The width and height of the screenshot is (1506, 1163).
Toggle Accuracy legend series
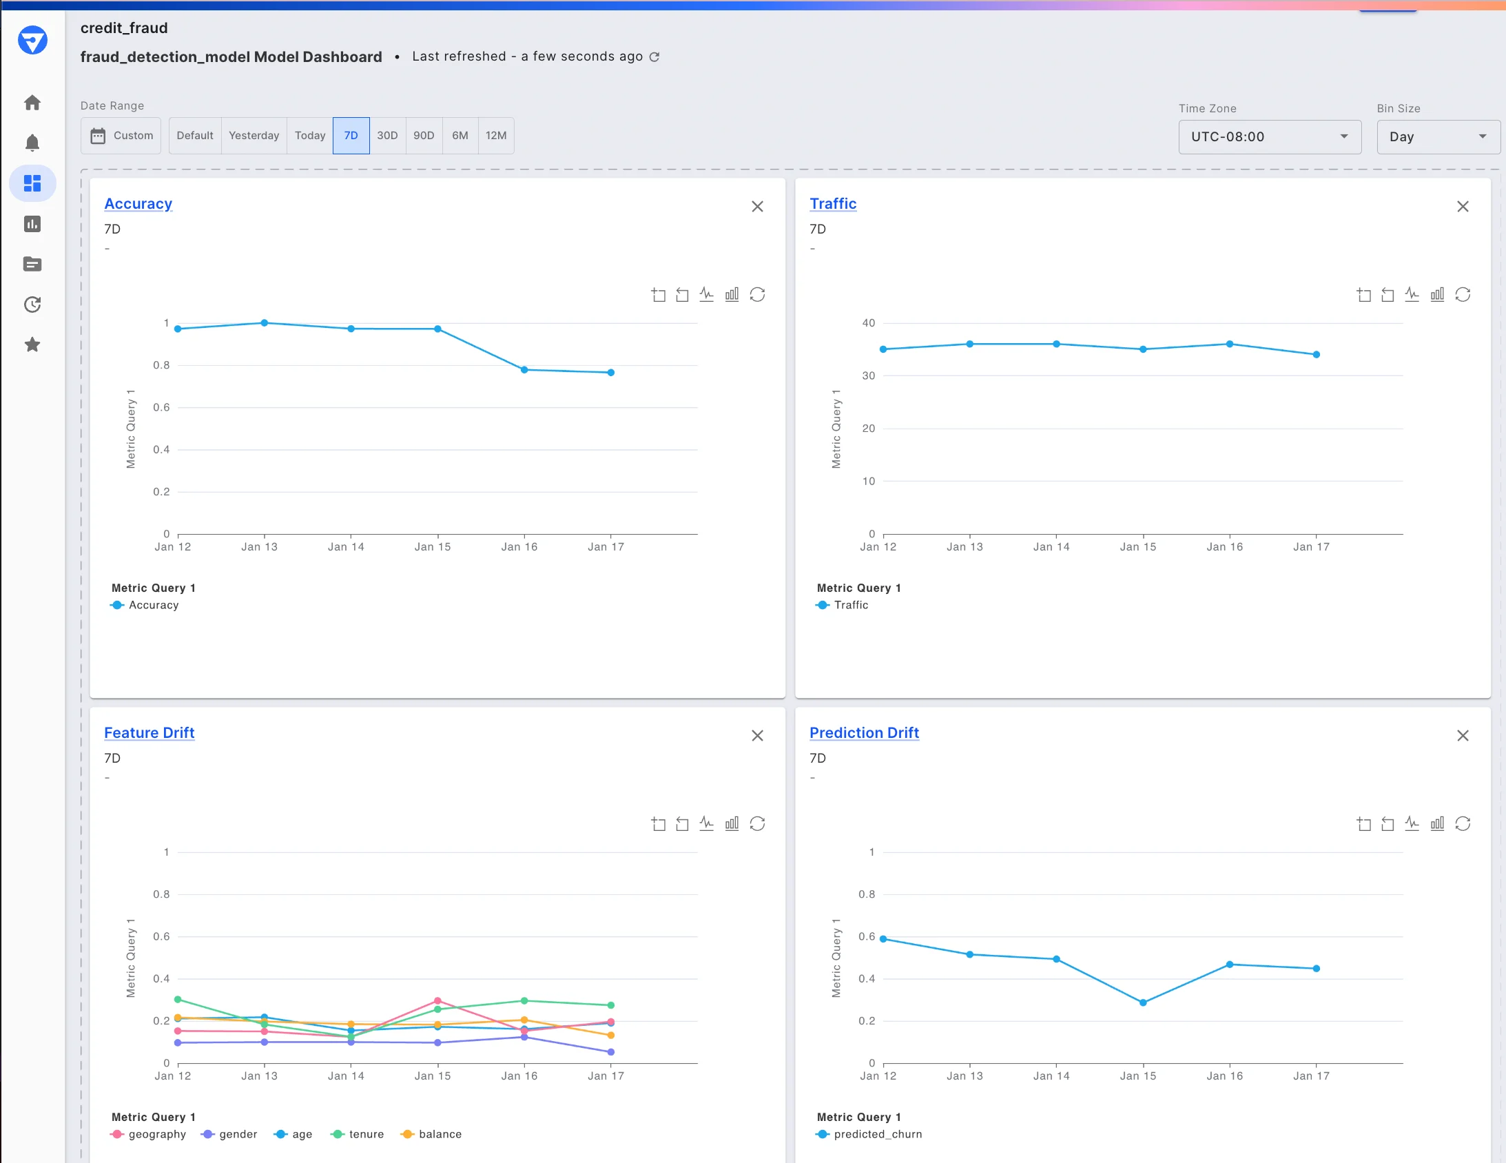[145, 605]
